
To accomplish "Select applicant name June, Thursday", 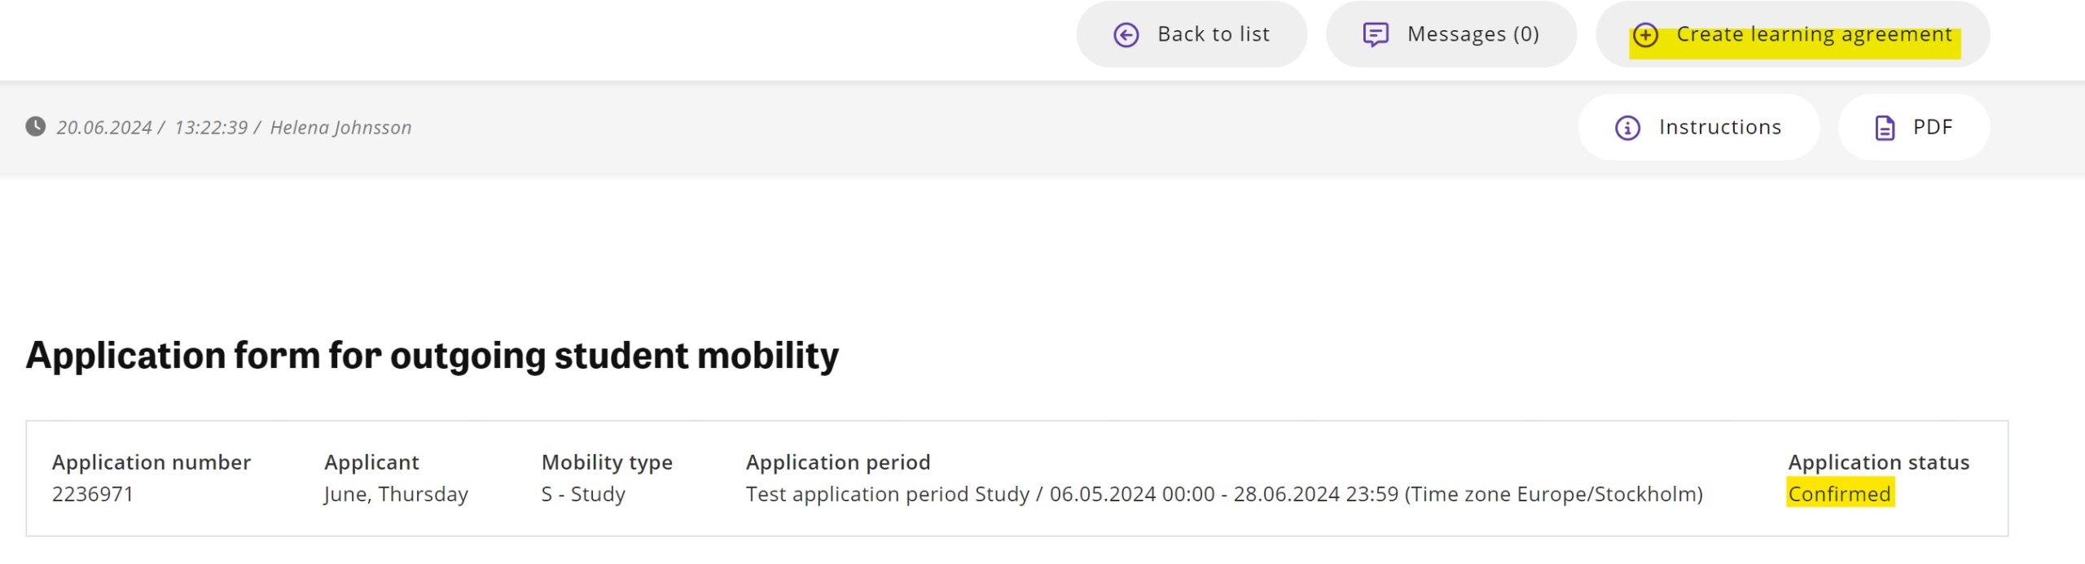I will [x=396, y=494].
